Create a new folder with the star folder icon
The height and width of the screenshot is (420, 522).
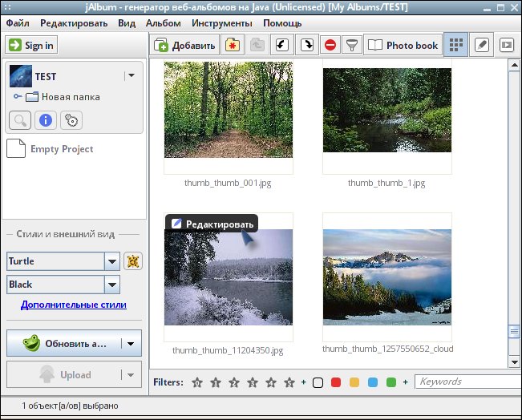233,45
